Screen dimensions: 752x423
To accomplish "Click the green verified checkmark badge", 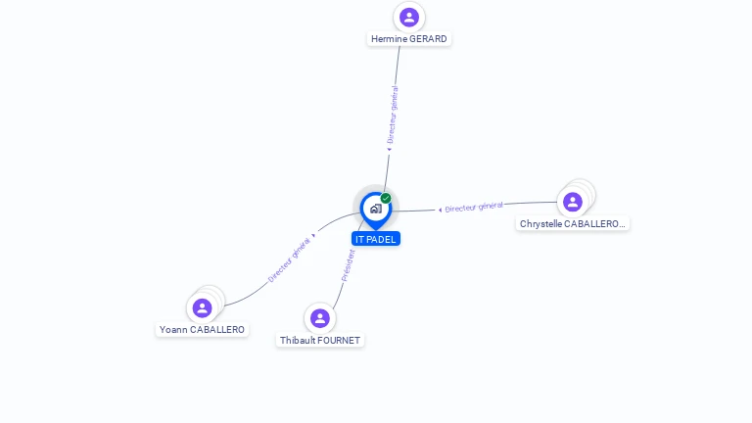I will pyautogui.click(x=386, y=198).
